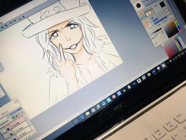Select the レイヤ4 layer row
This screenshot has width=186, height=140.
click(16, 130)
